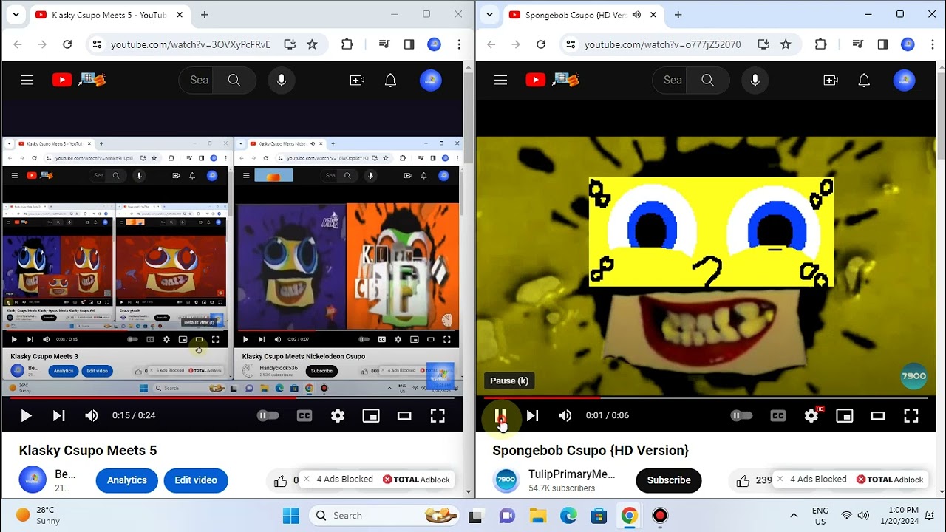Dismiss Total Adblock popup in left window

307,479
